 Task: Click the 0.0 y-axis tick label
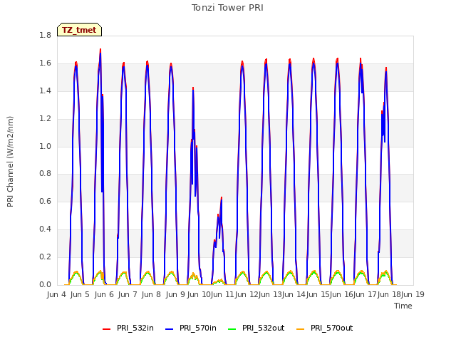45,284
